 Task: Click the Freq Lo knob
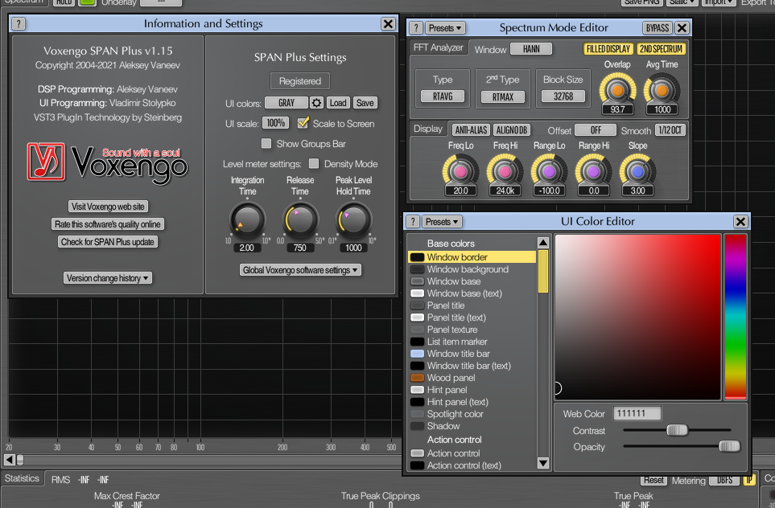[x=460, y=171]
